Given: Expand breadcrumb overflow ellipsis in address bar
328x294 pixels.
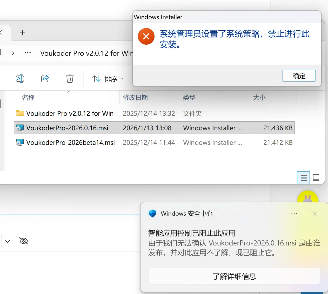Looking at the screenshot, I should pos(28,53).
